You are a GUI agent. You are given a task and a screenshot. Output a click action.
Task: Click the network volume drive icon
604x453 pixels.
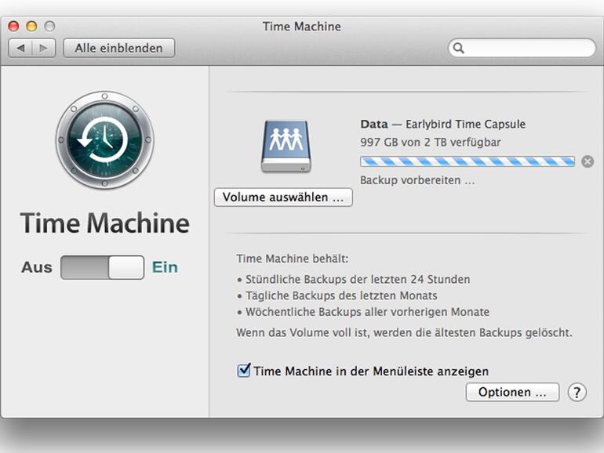click(x=286, y=147)
